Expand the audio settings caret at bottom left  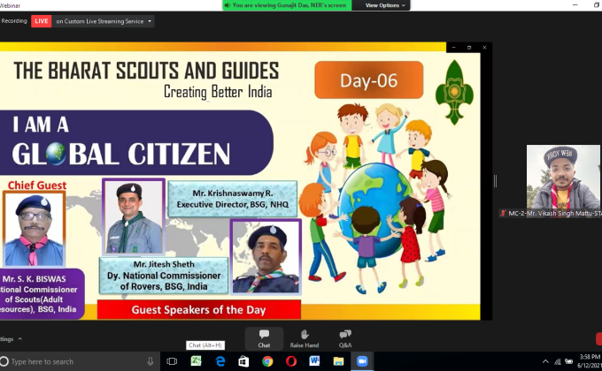coord(20,339)
